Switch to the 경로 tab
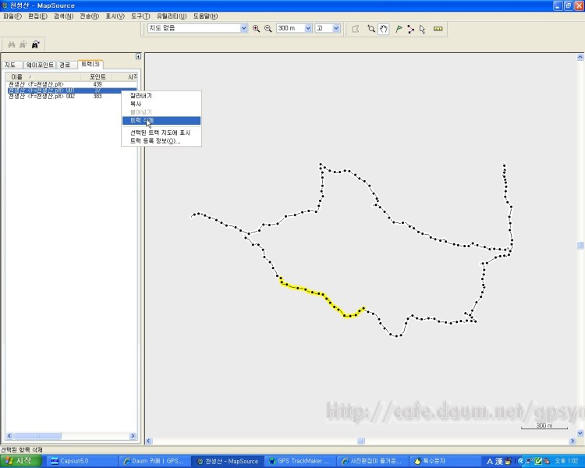 (x=66, y=65)
